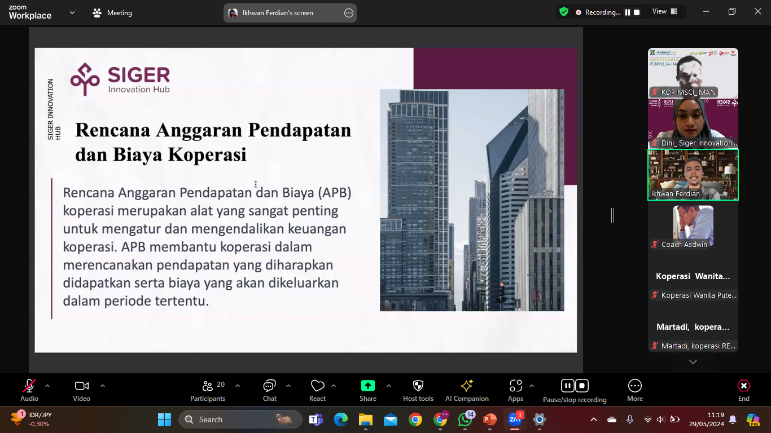Expand share options arrow beside Share

(x=389, y=386)
